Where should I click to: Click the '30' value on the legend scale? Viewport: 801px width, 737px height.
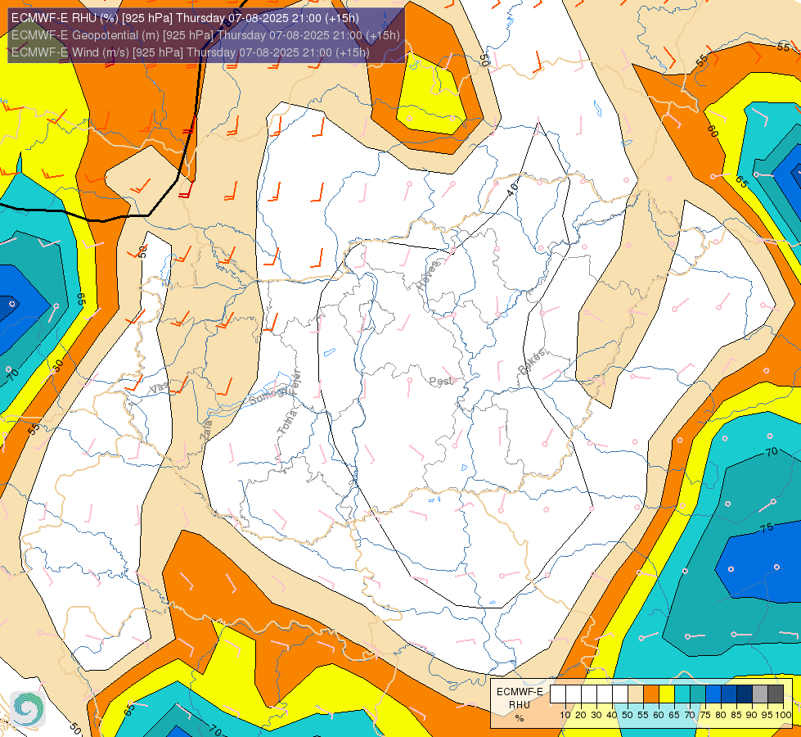(x=596, y=715)
